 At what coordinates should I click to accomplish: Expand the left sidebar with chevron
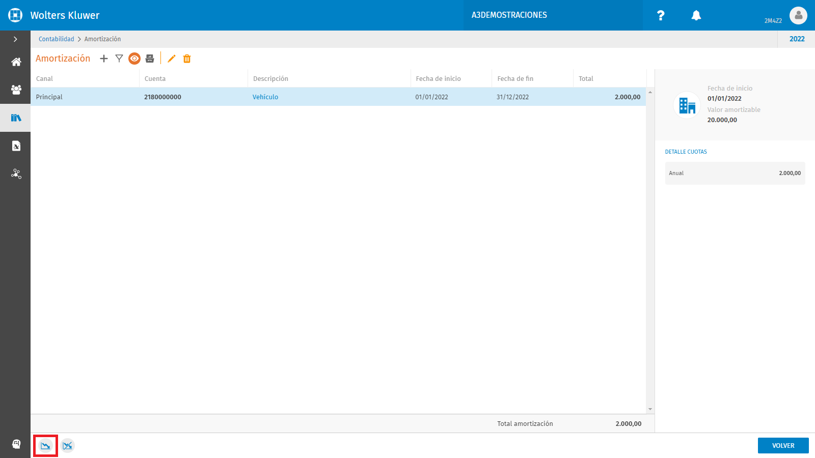coord(15,39)
